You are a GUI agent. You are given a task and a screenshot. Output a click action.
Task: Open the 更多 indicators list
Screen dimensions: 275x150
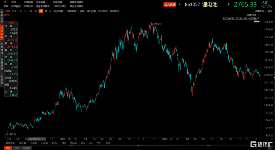[x=108, y=143]
